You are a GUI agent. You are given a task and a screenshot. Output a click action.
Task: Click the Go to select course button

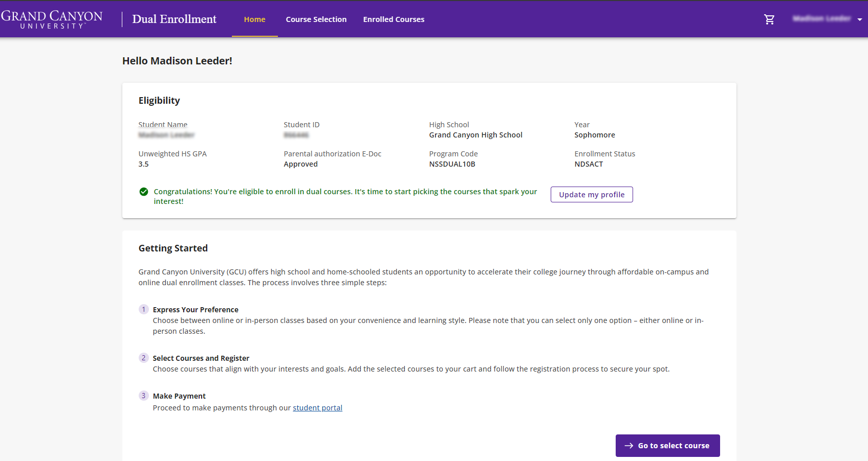[x=667, y=446]
